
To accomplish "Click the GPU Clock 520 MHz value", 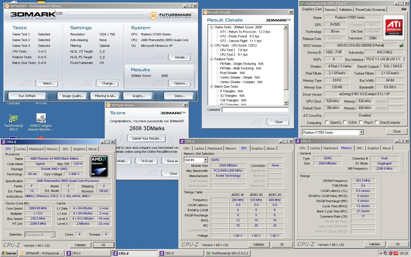I will pos(333,101).
